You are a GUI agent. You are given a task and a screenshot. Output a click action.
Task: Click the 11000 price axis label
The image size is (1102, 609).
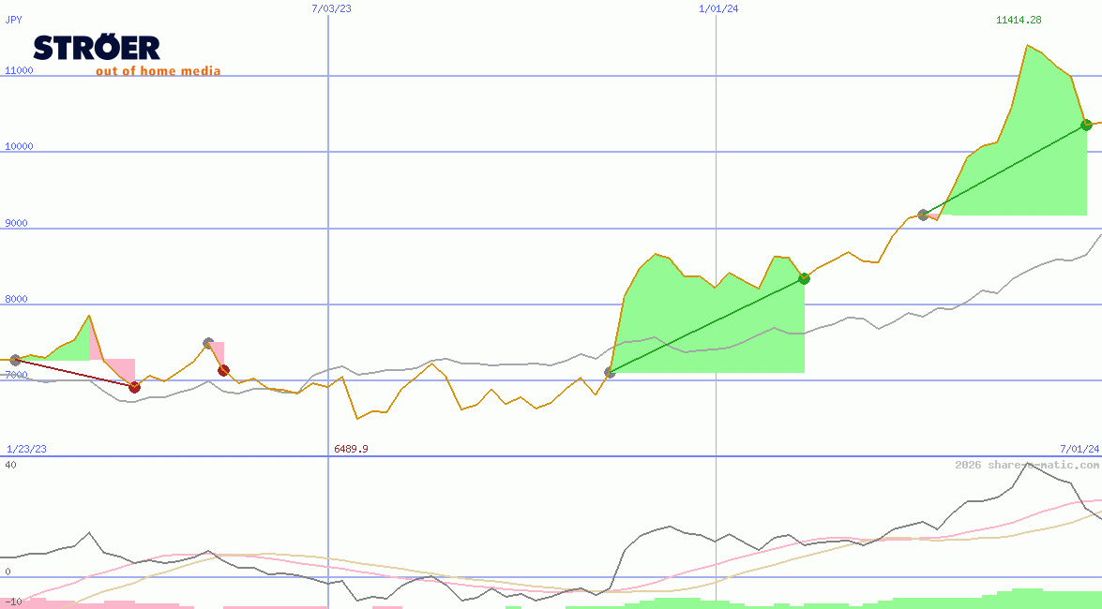(19, 70)
